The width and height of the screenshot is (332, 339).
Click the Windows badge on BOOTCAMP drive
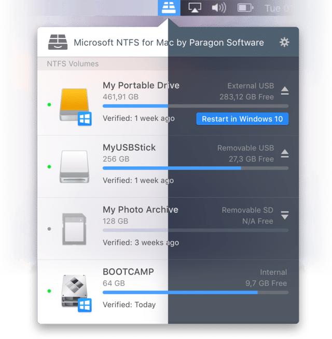(x=85, y=305)
